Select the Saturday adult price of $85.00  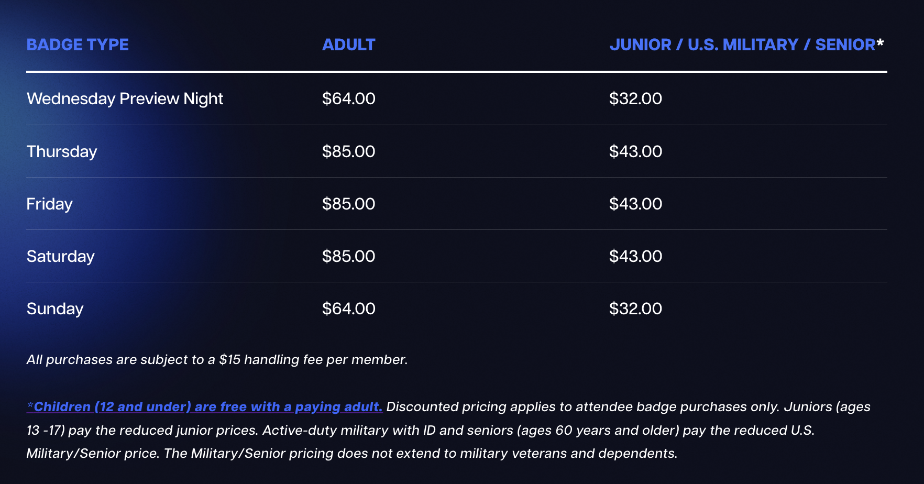(348, 257)
